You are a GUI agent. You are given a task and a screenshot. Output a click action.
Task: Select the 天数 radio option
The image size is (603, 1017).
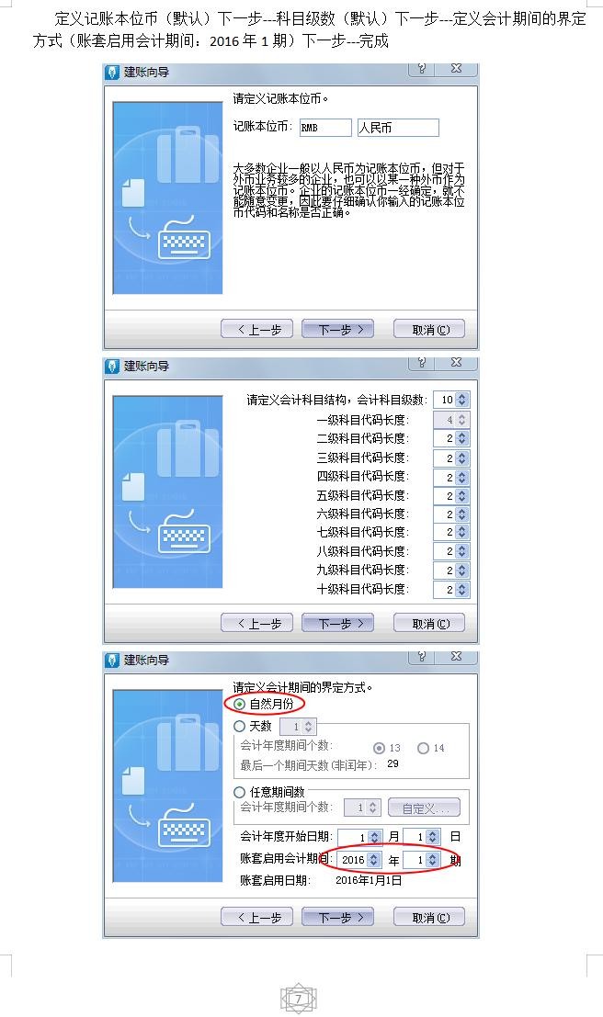pyautogui.click(x=240, y=727)
